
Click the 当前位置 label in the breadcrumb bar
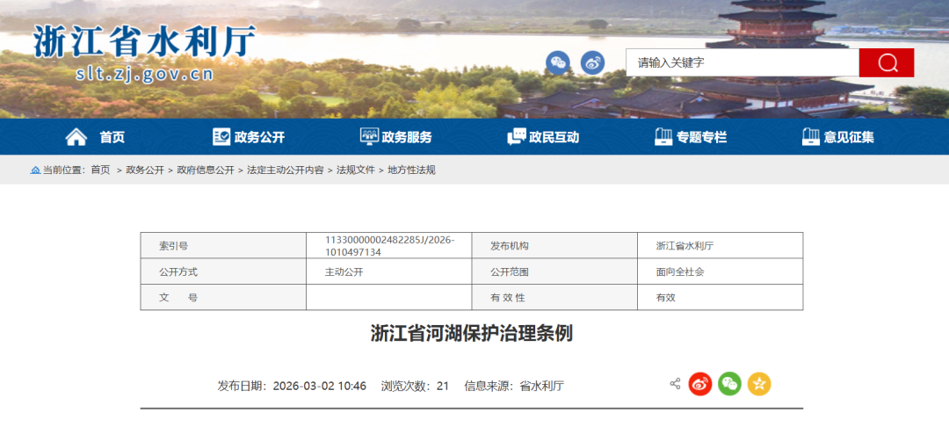(x=64, y=170)
